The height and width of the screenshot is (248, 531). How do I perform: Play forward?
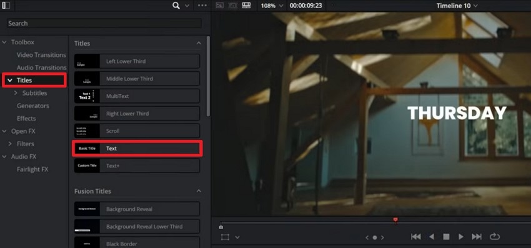click(x=461, y=237)
